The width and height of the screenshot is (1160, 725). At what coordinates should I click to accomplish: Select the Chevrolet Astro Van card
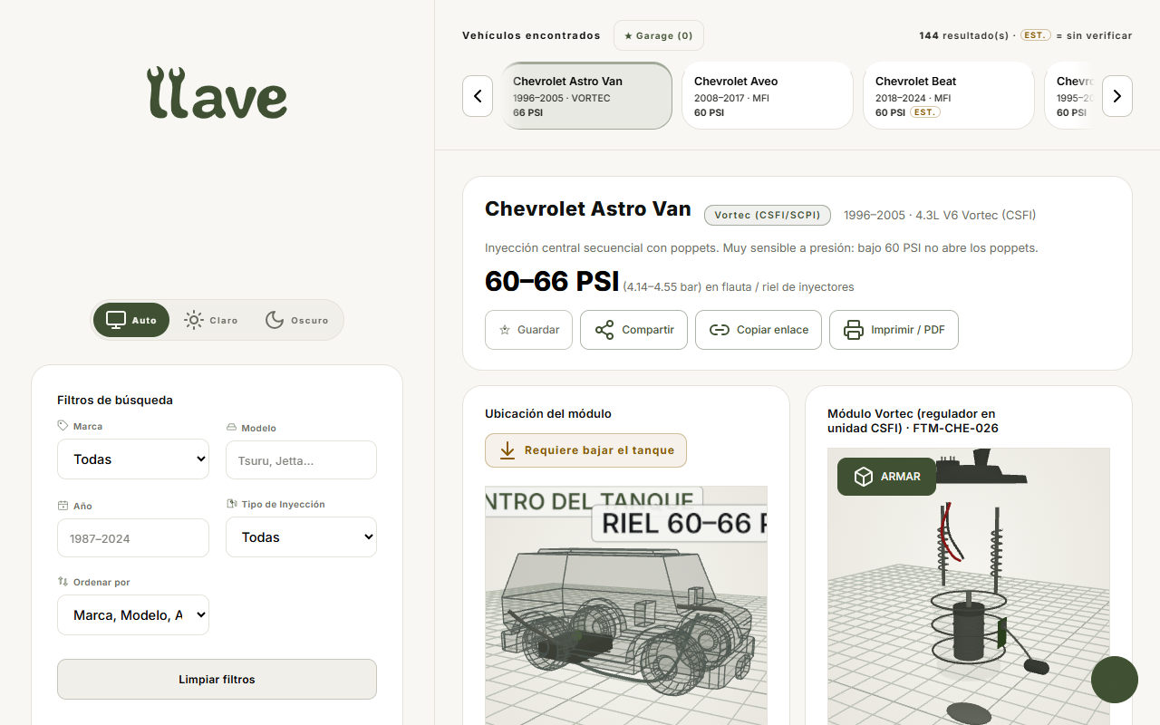click(x=586, y=96)
